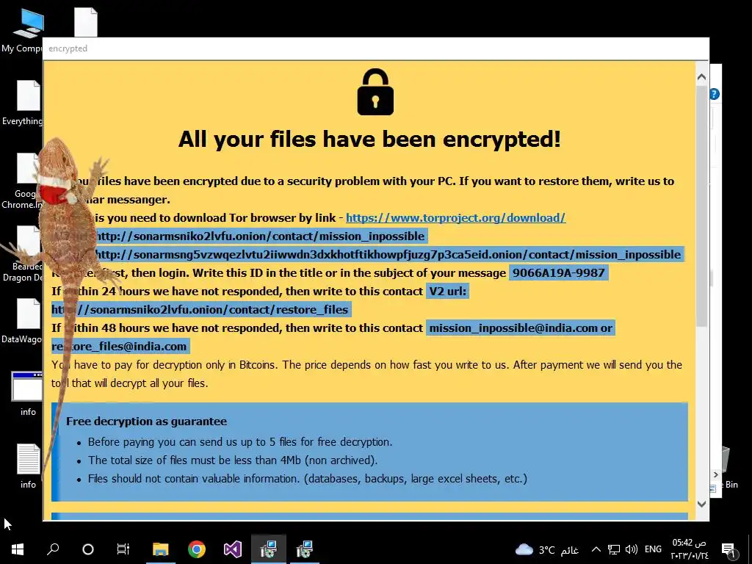Open the torproject.org download link
The image size is (752, 564).
[x=455, y=217]
